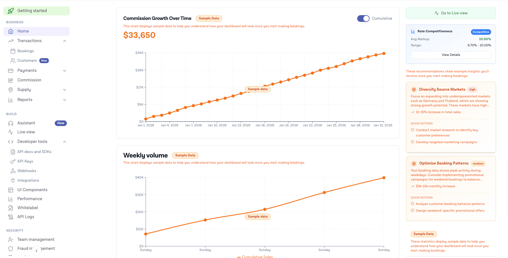Toggle the Cumulative switch off
Viewport: 508px width, 258px height.
point(363,19)
